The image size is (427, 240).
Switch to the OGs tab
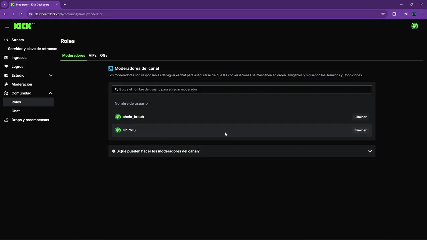click(104, 55)
